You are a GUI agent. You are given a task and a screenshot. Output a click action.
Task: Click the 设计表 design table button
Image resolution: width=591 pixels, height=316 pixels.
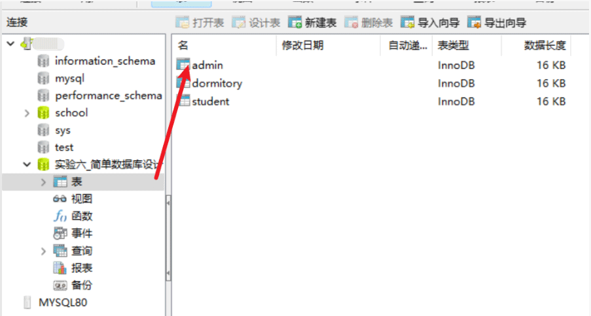[257, 23]
